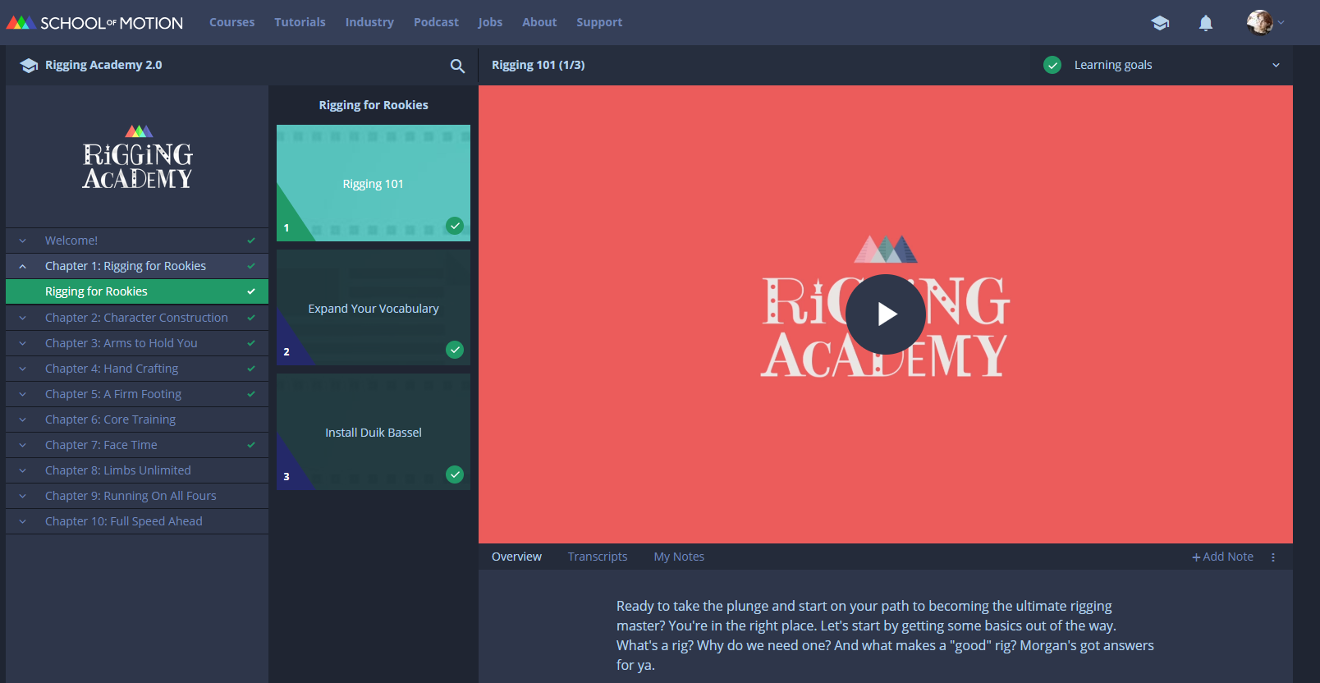This screenshot has width=1320, height=683.
Task: Expand Chapter 4 Hand Crafting chevron
Action: pos(23,369)
